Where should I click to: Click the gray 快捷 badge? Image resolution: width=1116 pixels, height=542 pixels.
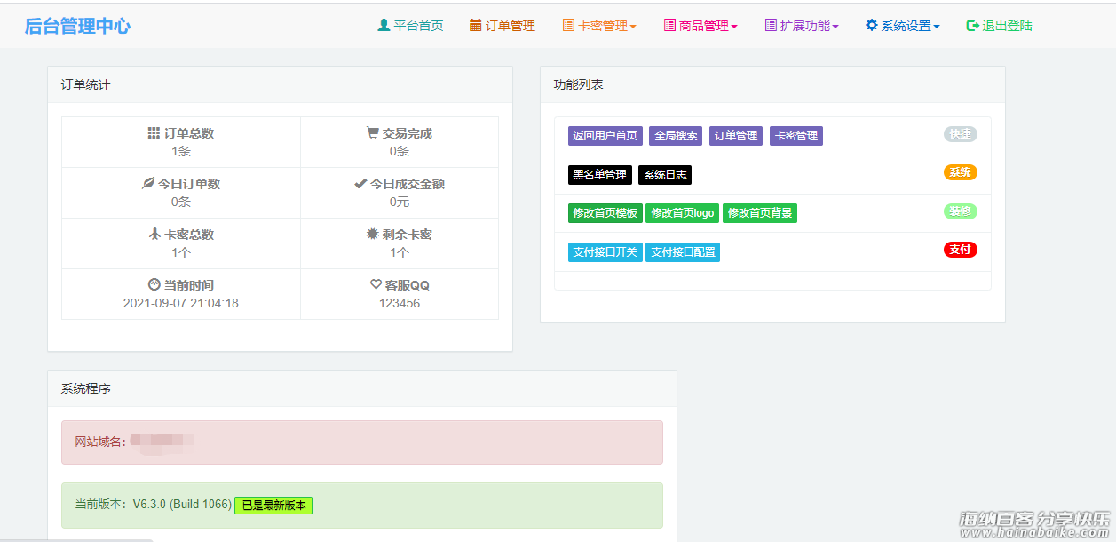click(x=961, y=134)
